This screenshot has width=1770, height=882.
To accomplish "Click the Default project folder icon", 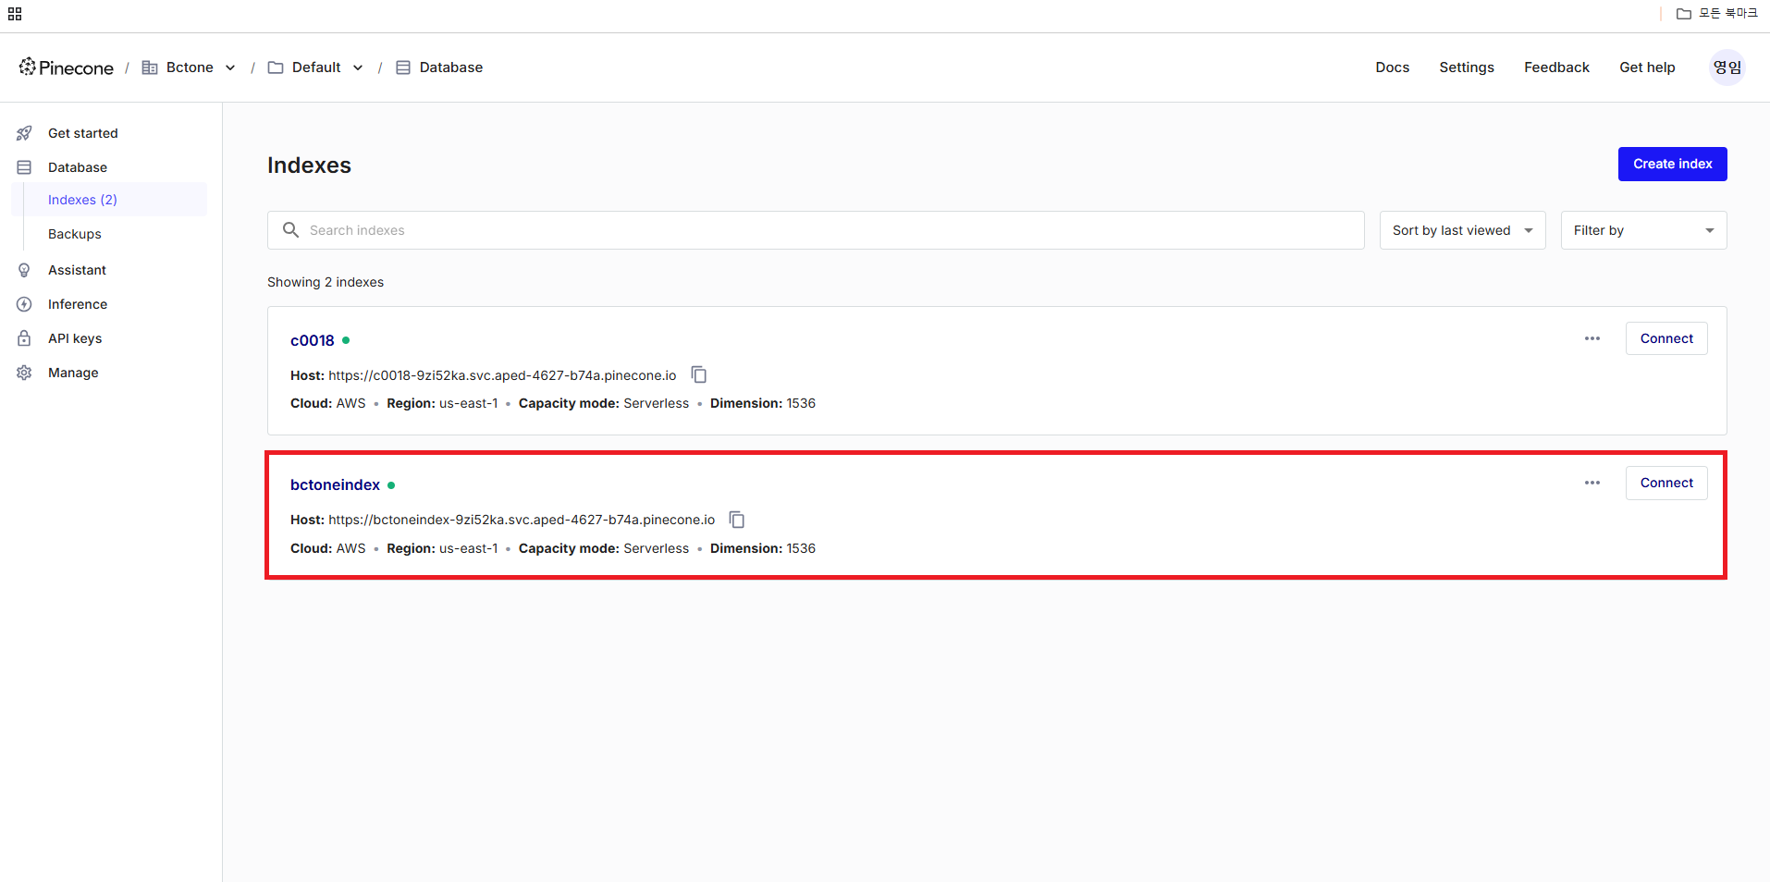I will 276,67.
